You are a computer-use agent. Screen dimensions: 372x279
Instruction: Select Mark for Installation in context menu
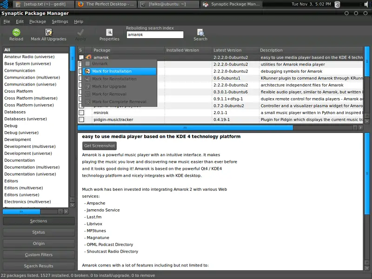[112, 71]
